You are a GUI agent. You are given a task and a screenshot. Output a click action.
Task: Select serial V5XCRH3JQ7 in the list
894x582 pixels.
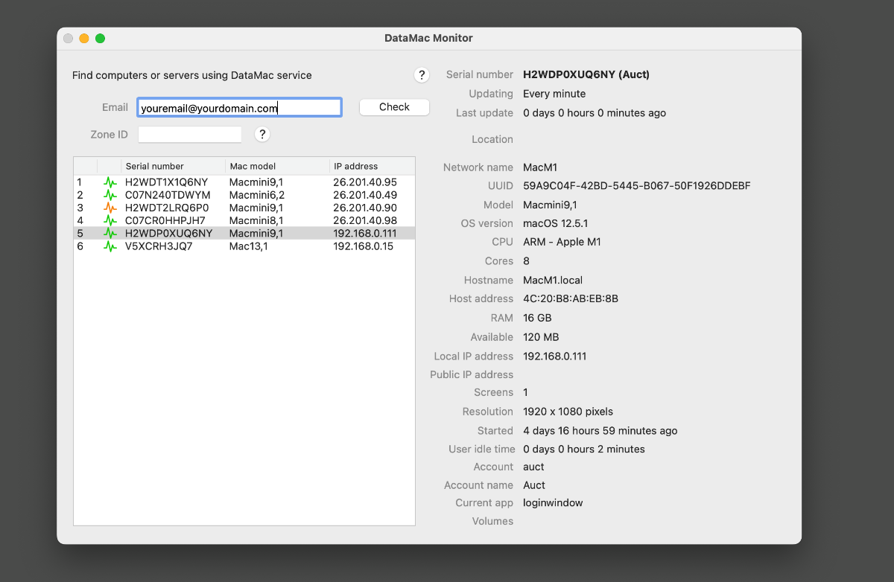pyautogui.click(x=159, y=246)
